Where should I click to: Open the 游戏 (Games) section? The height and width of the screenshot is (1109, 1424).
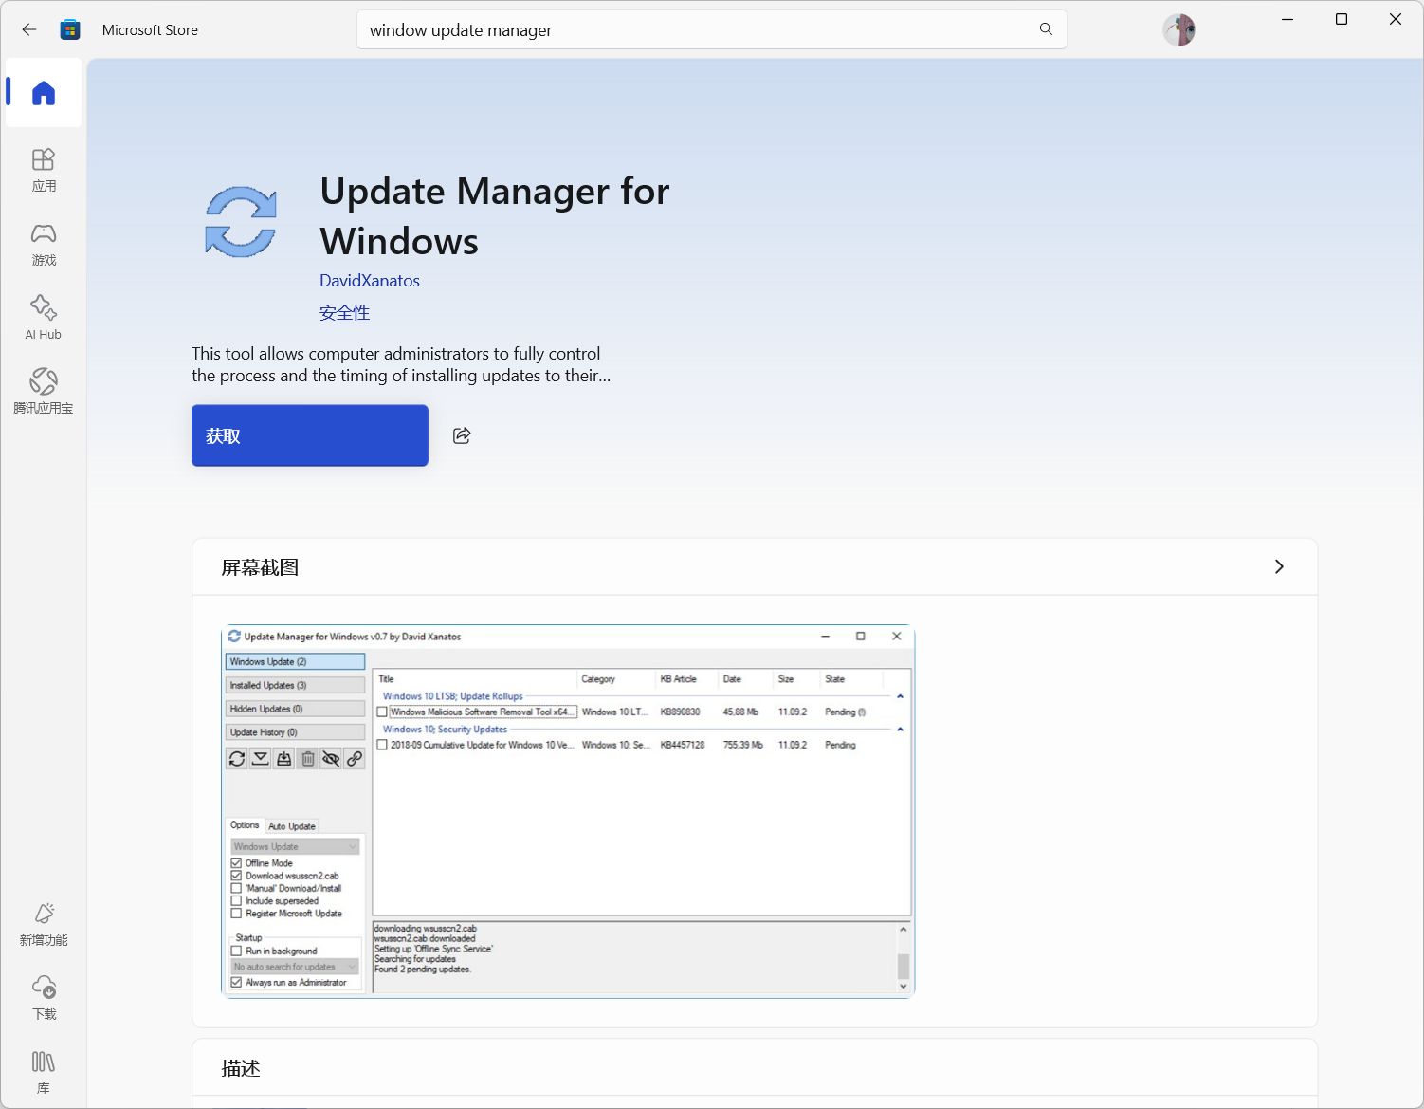(x=44, y=245)
